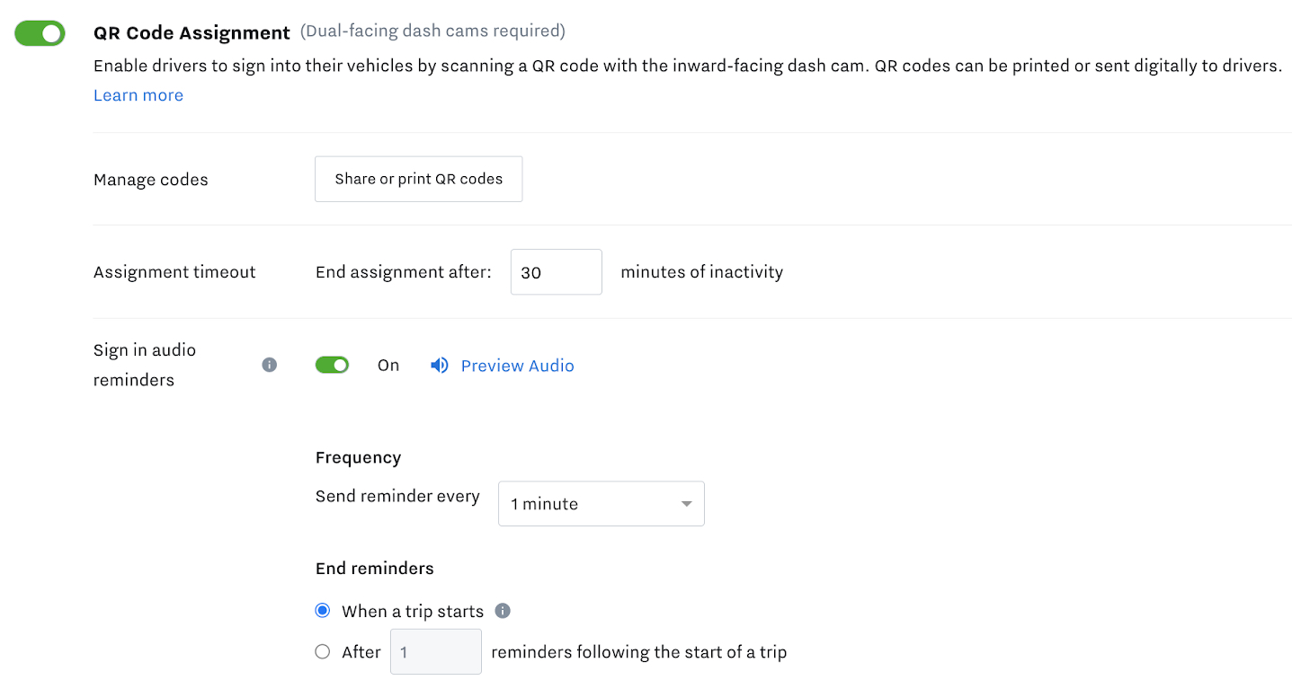Click Share or print QR codes button

coord(418,179)
